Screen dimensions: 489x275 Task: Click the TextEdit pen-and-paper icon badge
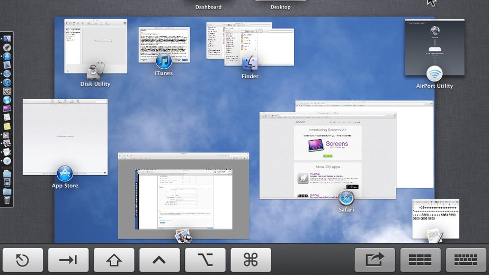pos(434,236)
